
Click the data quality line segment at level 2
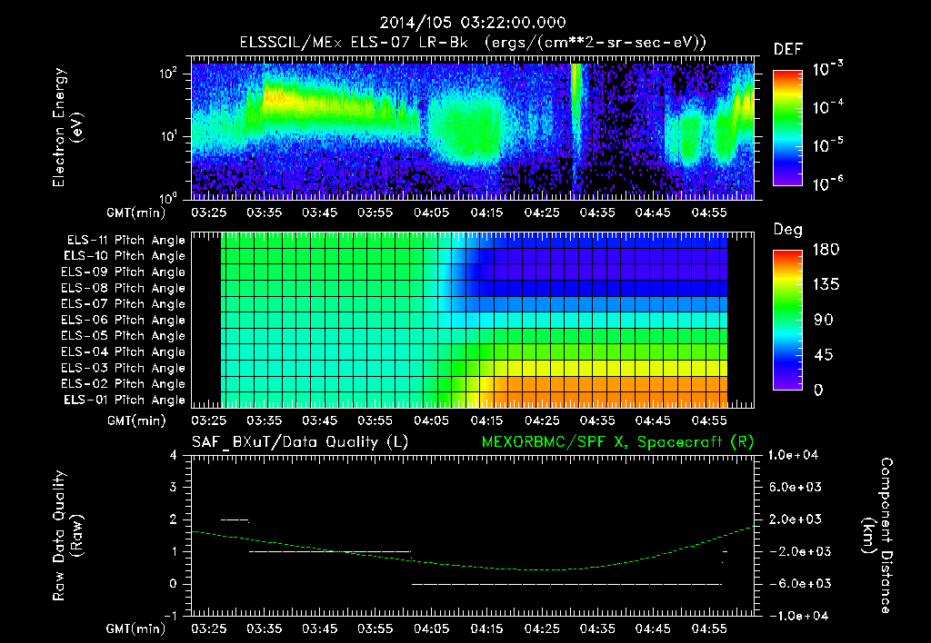[235, 520]
